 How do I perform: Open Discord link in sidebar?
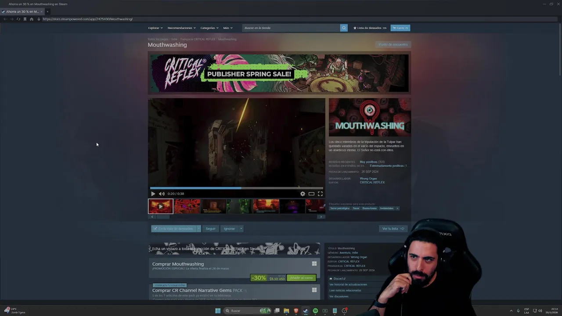click(x=339, y=279)
